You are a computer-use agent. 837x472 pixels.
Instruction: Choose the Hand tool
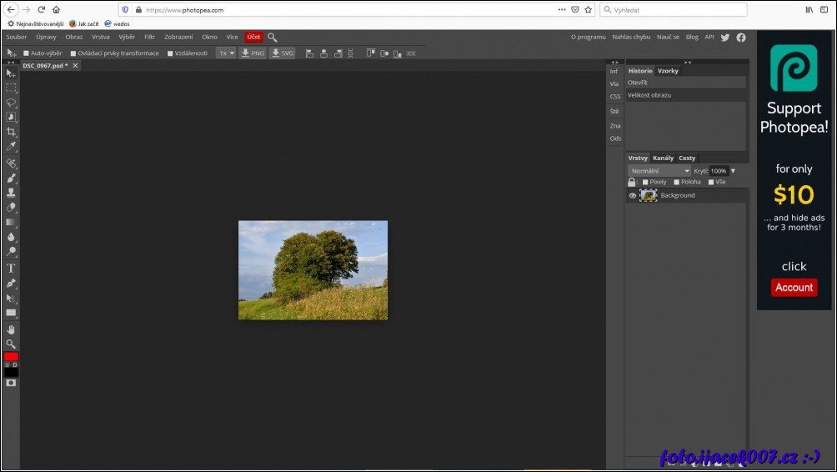[11, 329]
